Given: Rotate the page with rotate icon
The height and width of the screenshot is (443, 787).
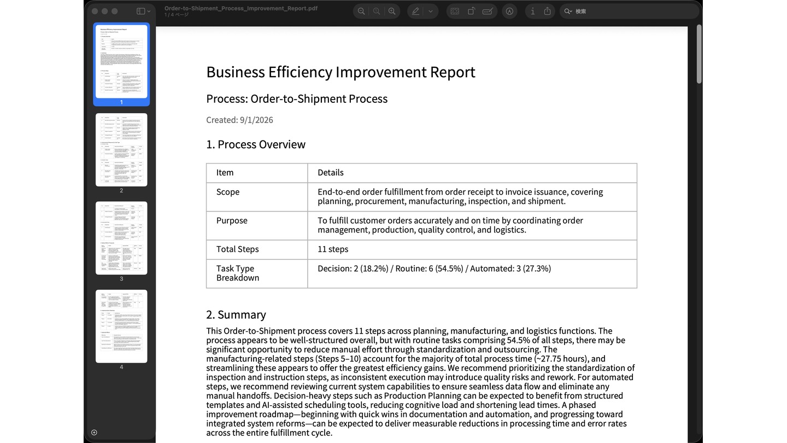Looking at the screenshot, I should point(471,11).
